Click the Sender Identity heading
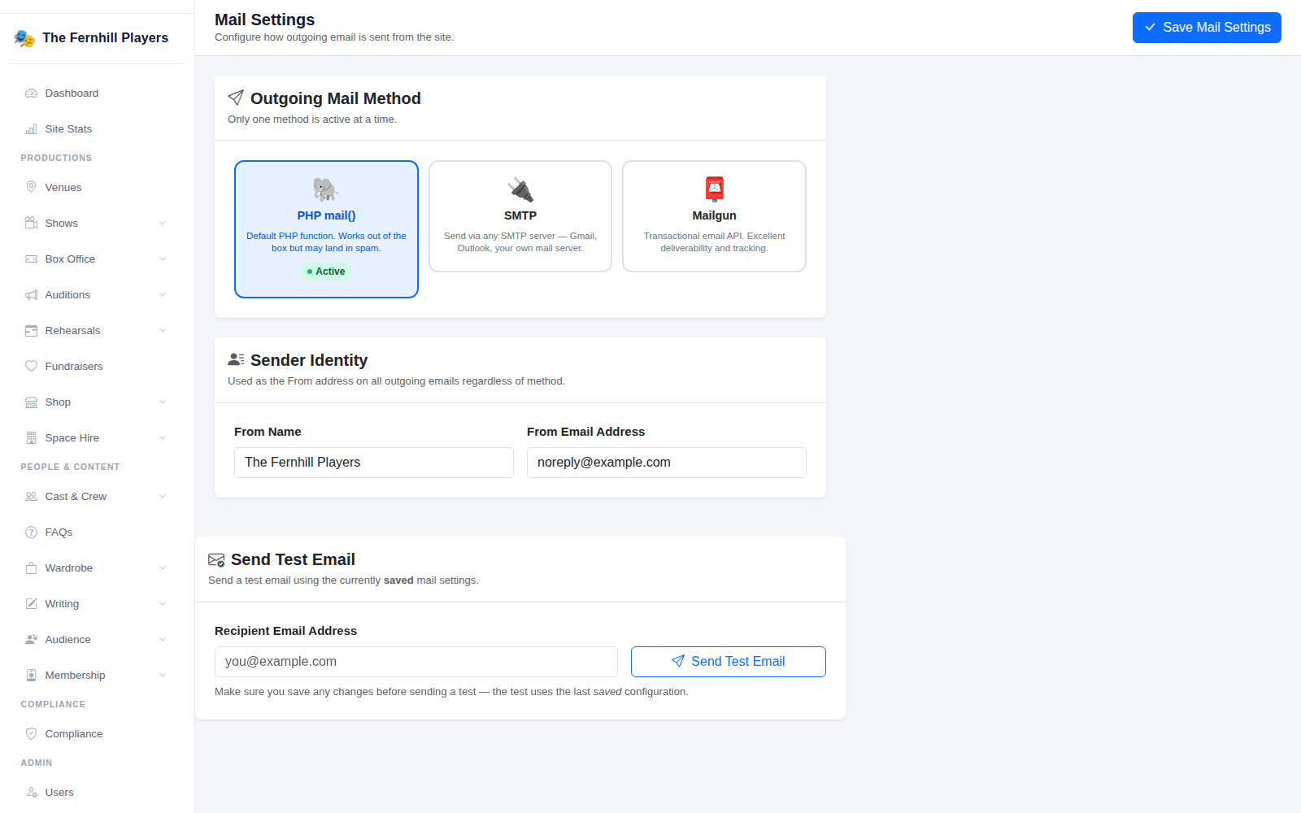1301x813 pixels. point(309,360)
